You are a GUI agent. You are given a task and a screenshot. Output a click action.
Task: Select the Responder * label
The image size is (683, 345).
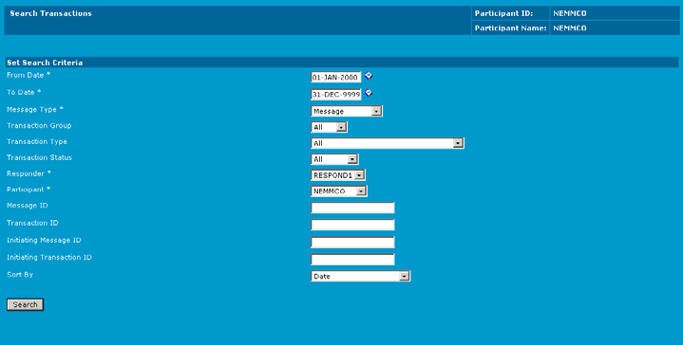click(x=28, y=173)
